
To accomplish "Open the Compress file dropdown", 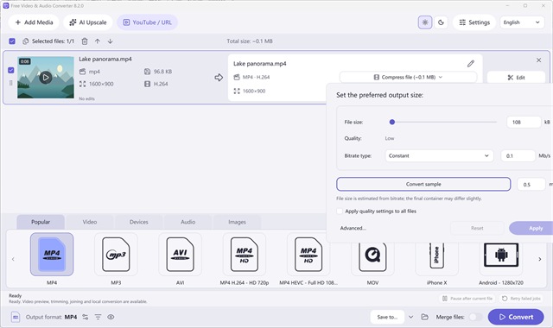I will pos(408,77).
